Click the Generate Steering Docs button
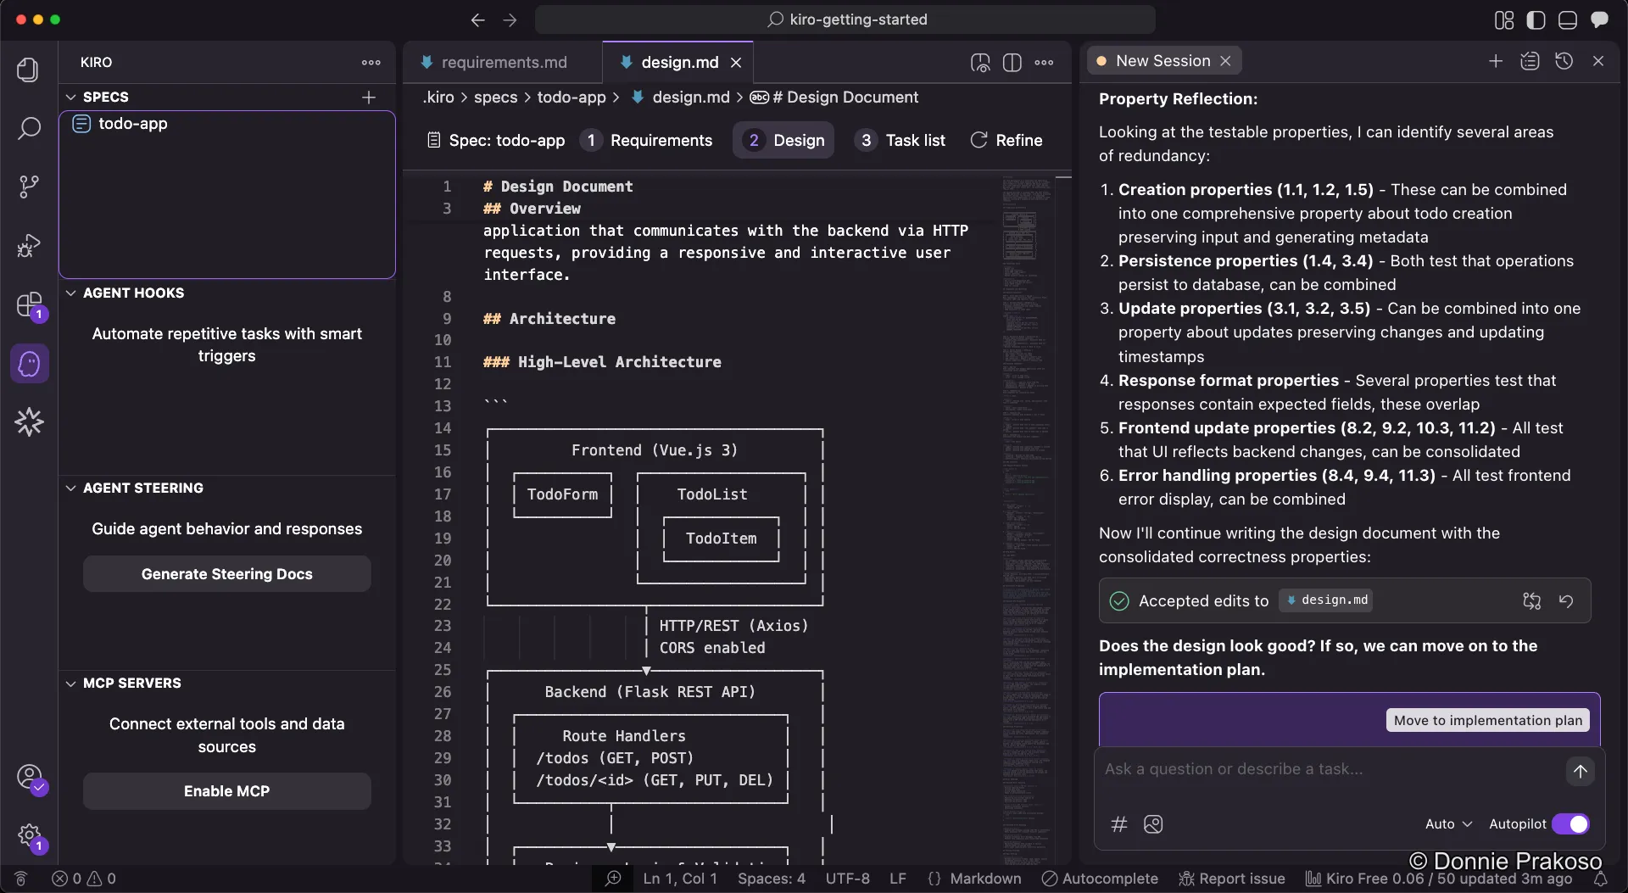Viewport: 1628px width, 893px height. click(x=226, y=574)
